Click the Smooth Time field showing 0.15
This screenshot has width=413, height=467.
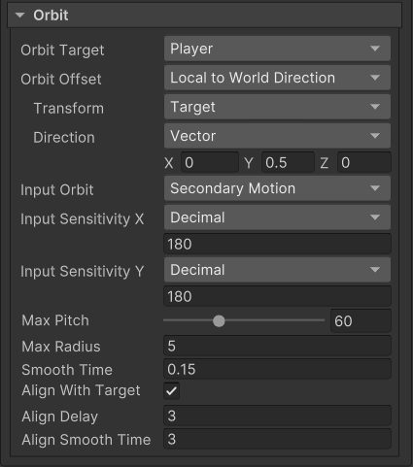(277, 369)
